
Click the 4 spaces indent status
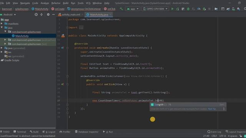233,136
